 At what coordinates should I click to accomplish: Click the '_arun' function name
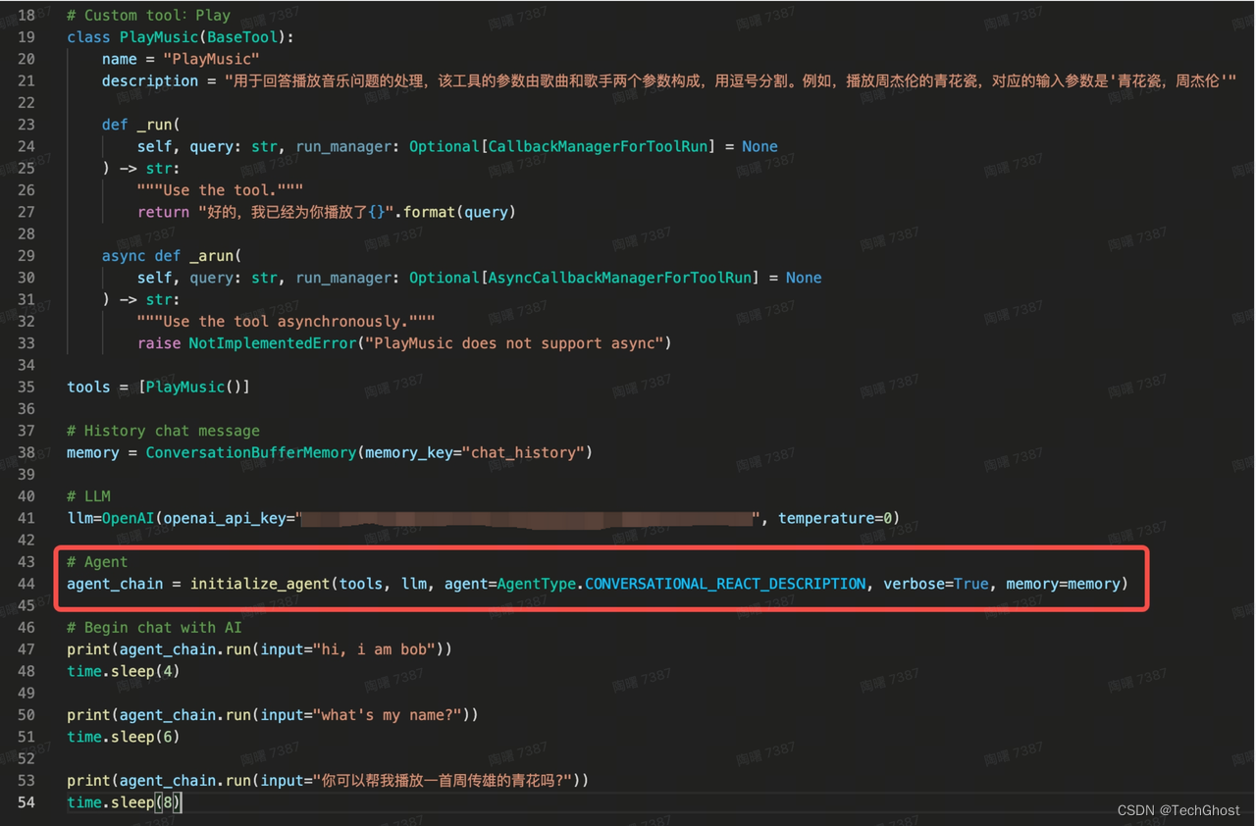point(211,256)
